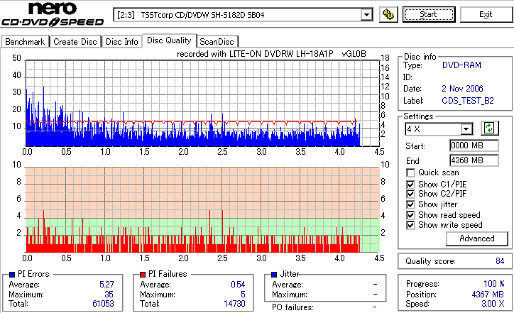Click the Start button
The height and width of the screenshot is (313, 514).
[x=429, y=15]
